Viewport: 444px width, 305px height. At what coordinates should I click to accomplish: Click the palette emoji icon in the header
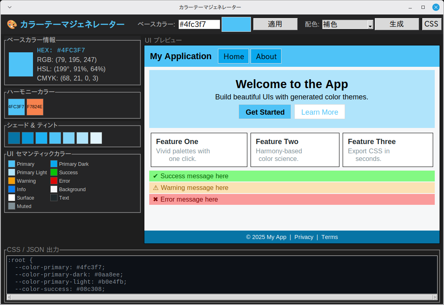tap(12, 25)
